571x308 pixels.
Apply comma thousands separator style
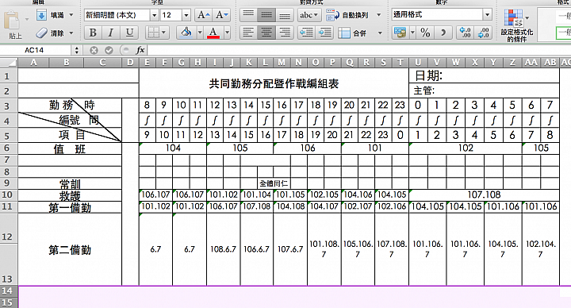443,33
